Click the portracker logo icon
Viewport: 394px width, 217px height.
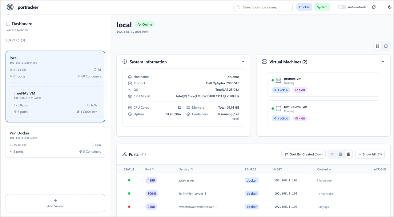10,7
